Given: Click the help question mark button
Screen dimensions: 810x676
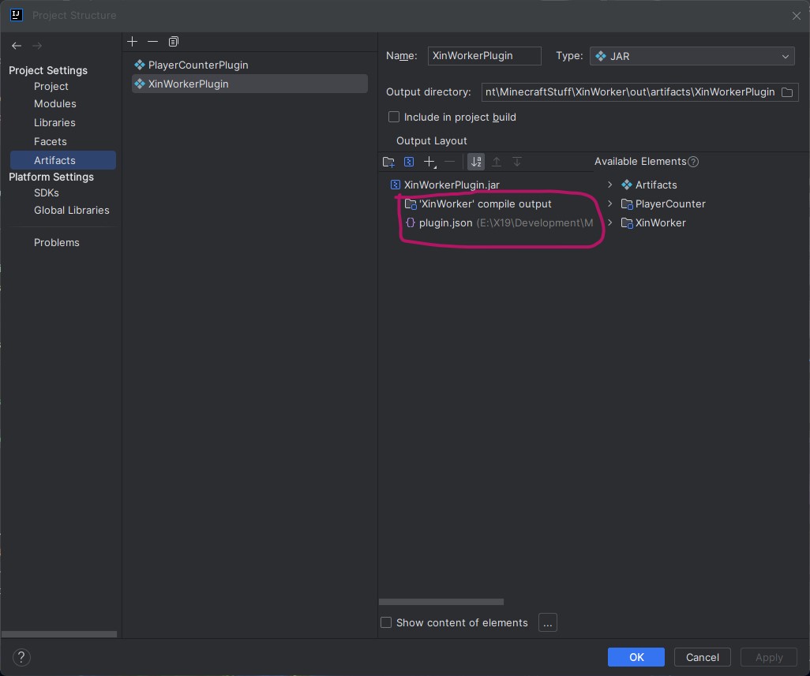Looking at the screenshot, I should pyautogui.click(x=21, y=657).
